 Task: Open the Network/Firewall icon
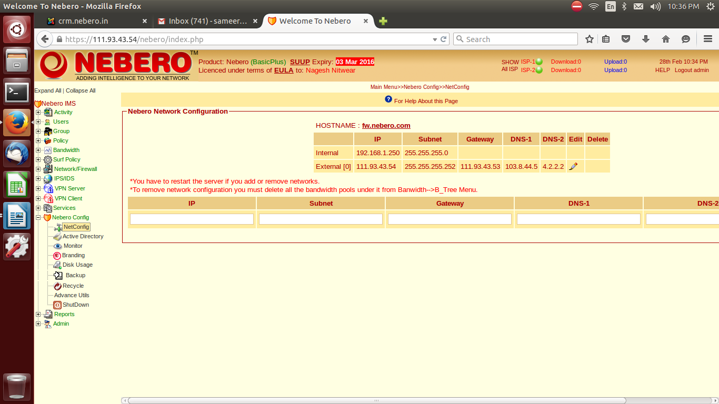tap(48, 169)
